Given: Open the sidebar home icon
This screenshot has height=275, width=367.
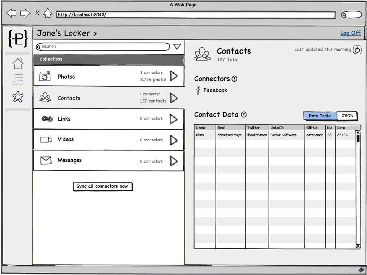Looking at the screenshot, I should [18, 63].
